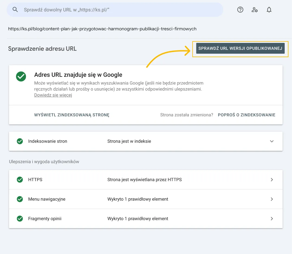Click the URL inspection search field

tap(115, 10)
